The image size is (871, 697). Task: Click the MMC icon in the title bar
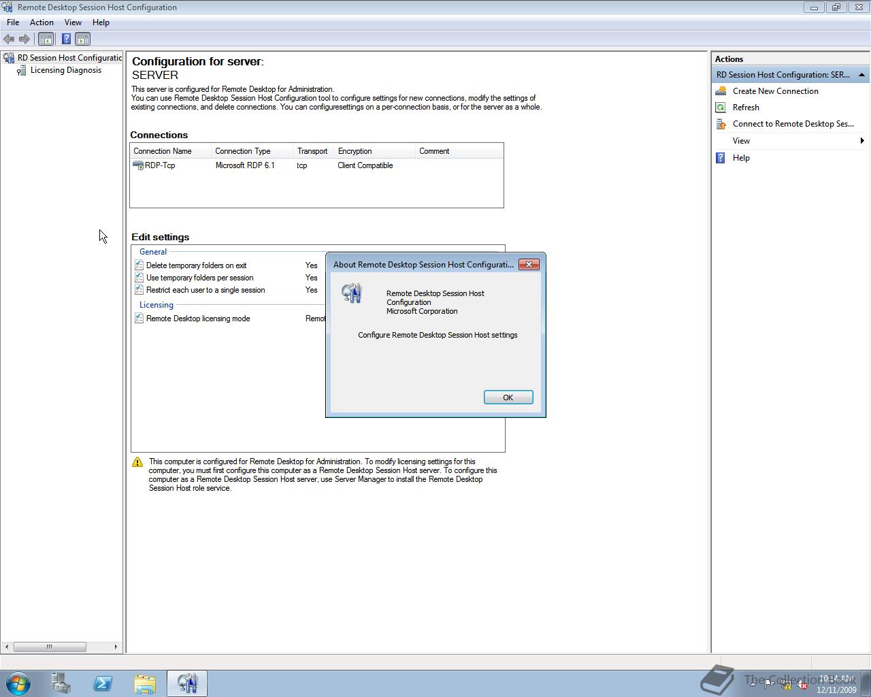[x=8, y=7]
